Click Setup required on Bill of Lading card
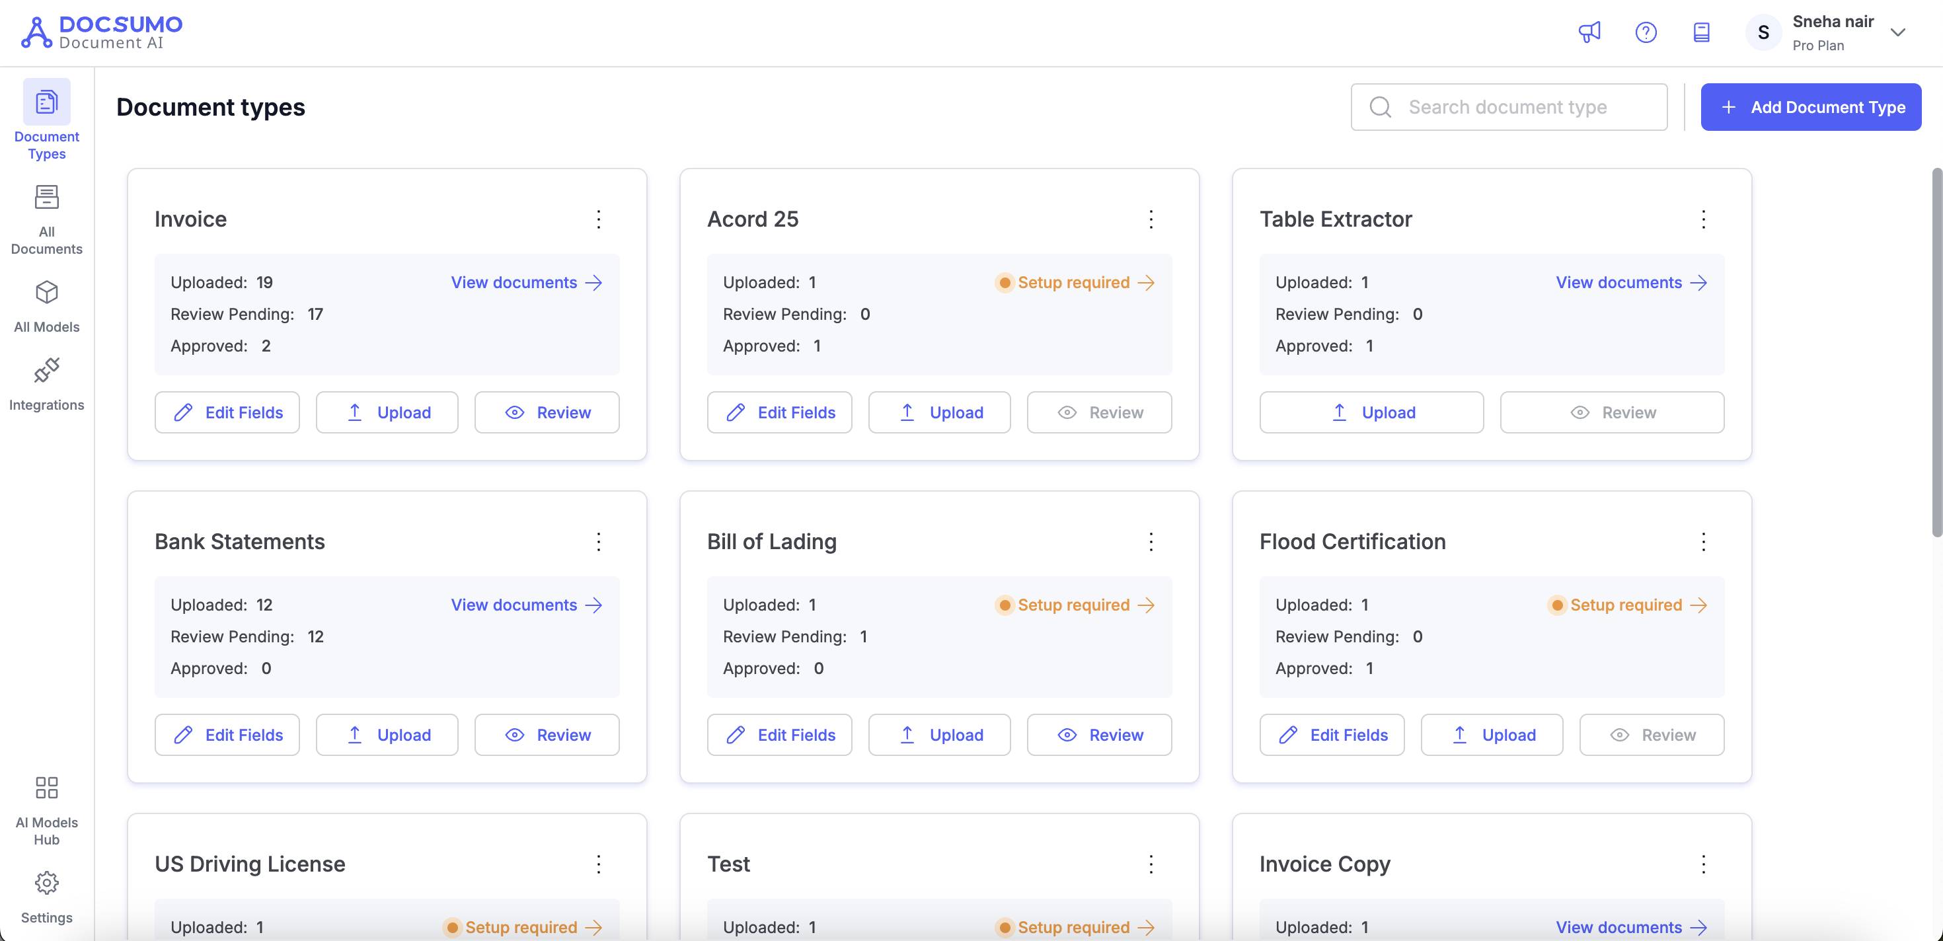1943x941 pixels. (1076, 605)
